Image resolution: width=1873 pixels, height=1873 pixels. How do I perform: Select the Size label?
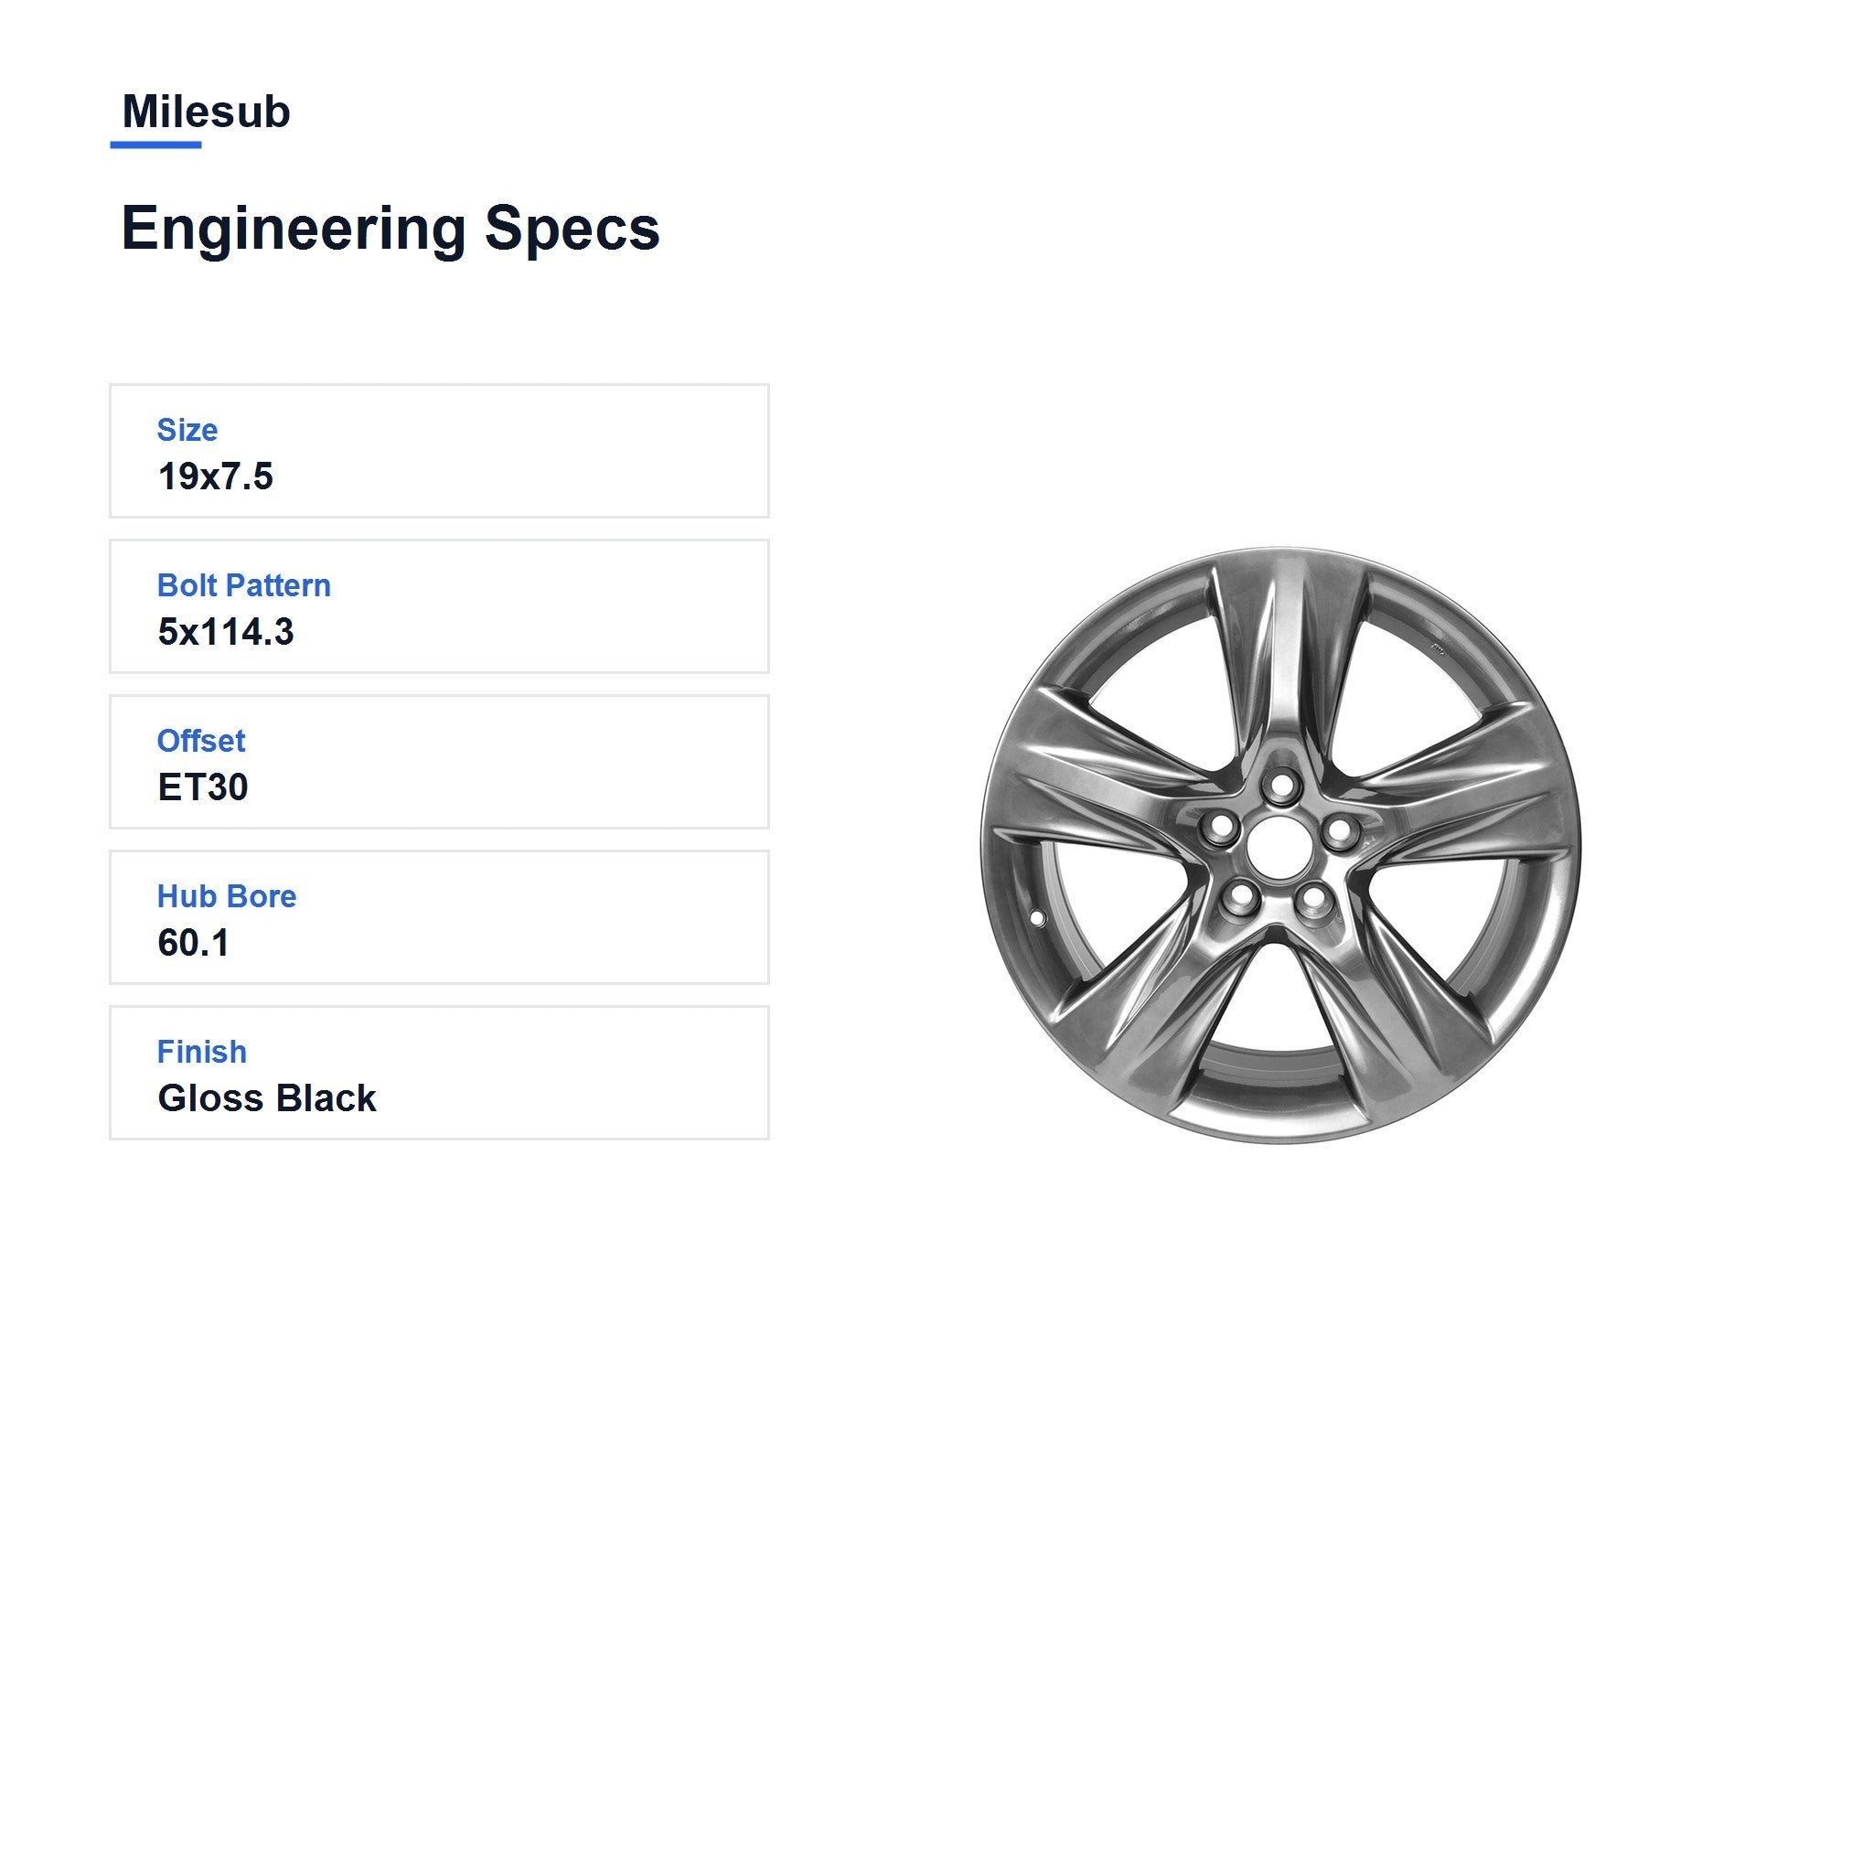click(x=187, y=430)
